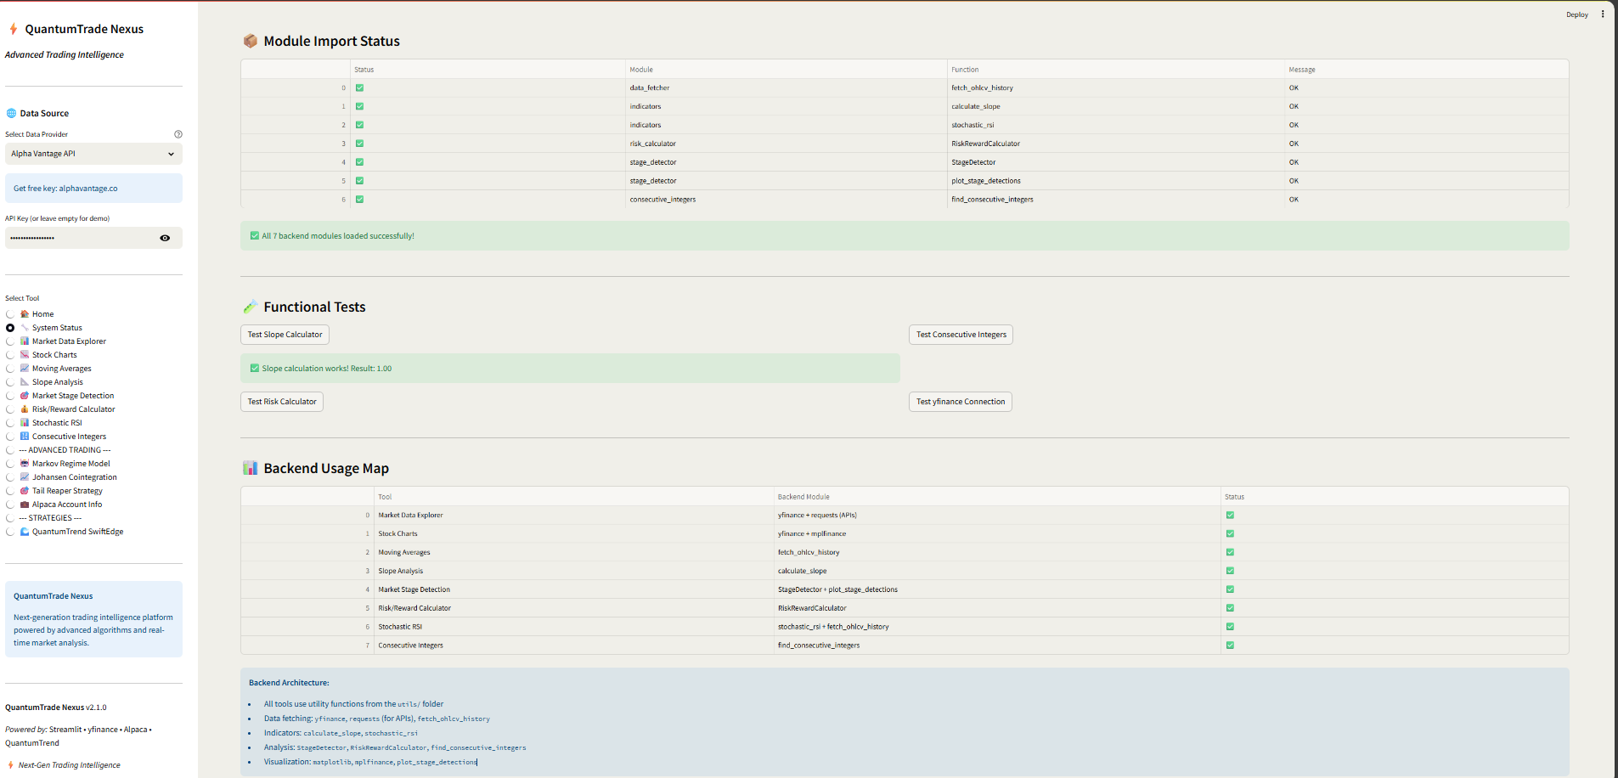The width and height of the screenshot is (1618, 778).
Task: Click the lightning bolt QuantumTrade Nexus logo
Action: click(14, 29)
